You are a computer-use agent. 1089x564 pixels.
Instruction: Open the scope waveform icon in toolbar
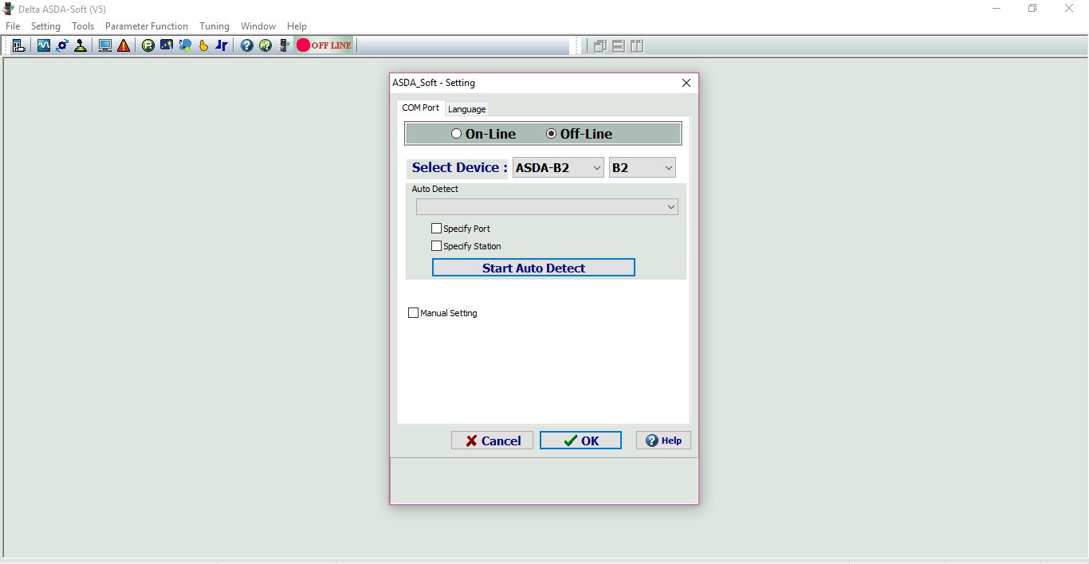(x=44, y=45)
